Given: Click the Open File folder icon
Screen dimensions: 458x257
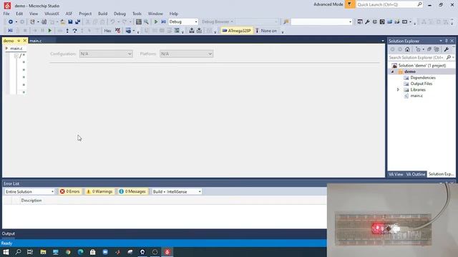Looking at the screenshot, I should (x=62, y=22).
